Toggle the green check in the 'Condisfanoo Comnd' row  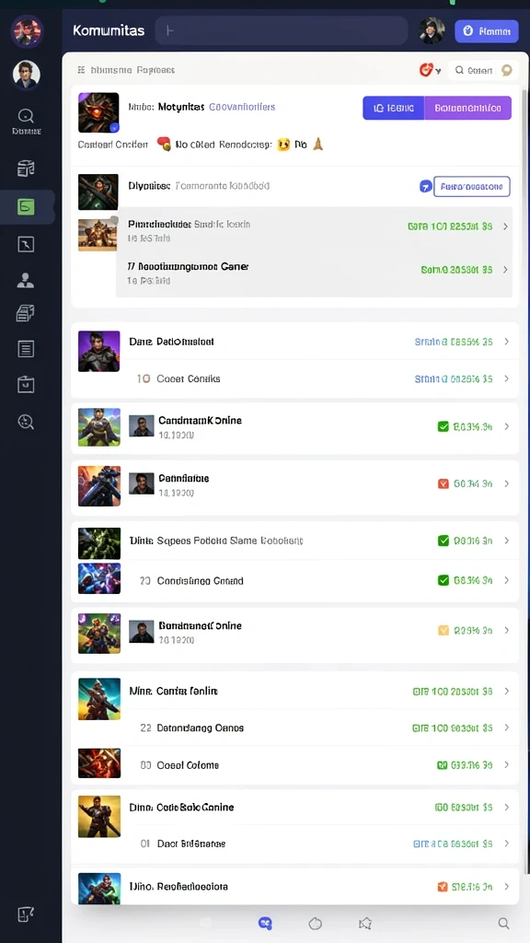[444, 580]
